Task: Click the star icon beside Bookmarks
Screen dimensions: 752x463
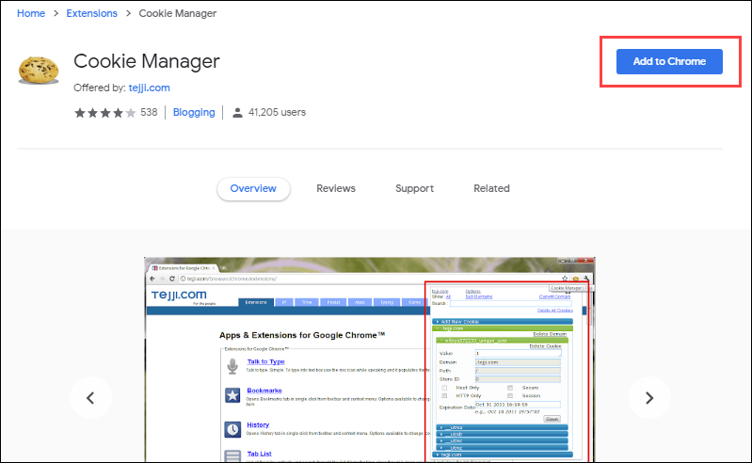Action: (232, 396)
